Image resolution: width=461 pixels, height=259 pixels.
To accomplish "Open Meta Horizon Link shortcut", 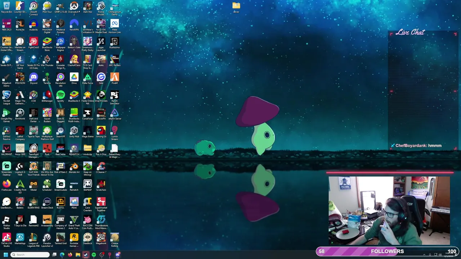I will pyautogui.click(x=115, y=27).
